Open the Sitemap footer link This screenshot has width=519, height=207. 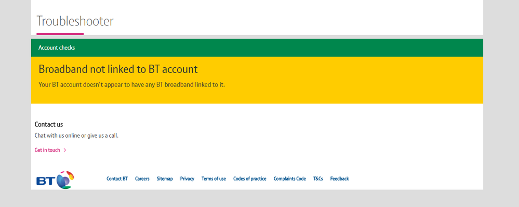pos(165,179)
